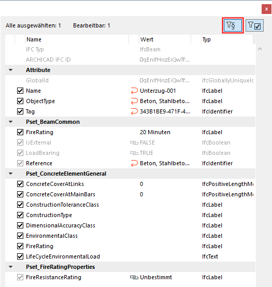272x287 pixels.
Task: Select the value 20 Minuten
Action: (155, 132)
